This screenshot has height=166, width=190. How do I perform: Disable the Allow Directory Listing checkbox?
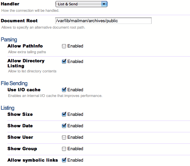[64, 61]
